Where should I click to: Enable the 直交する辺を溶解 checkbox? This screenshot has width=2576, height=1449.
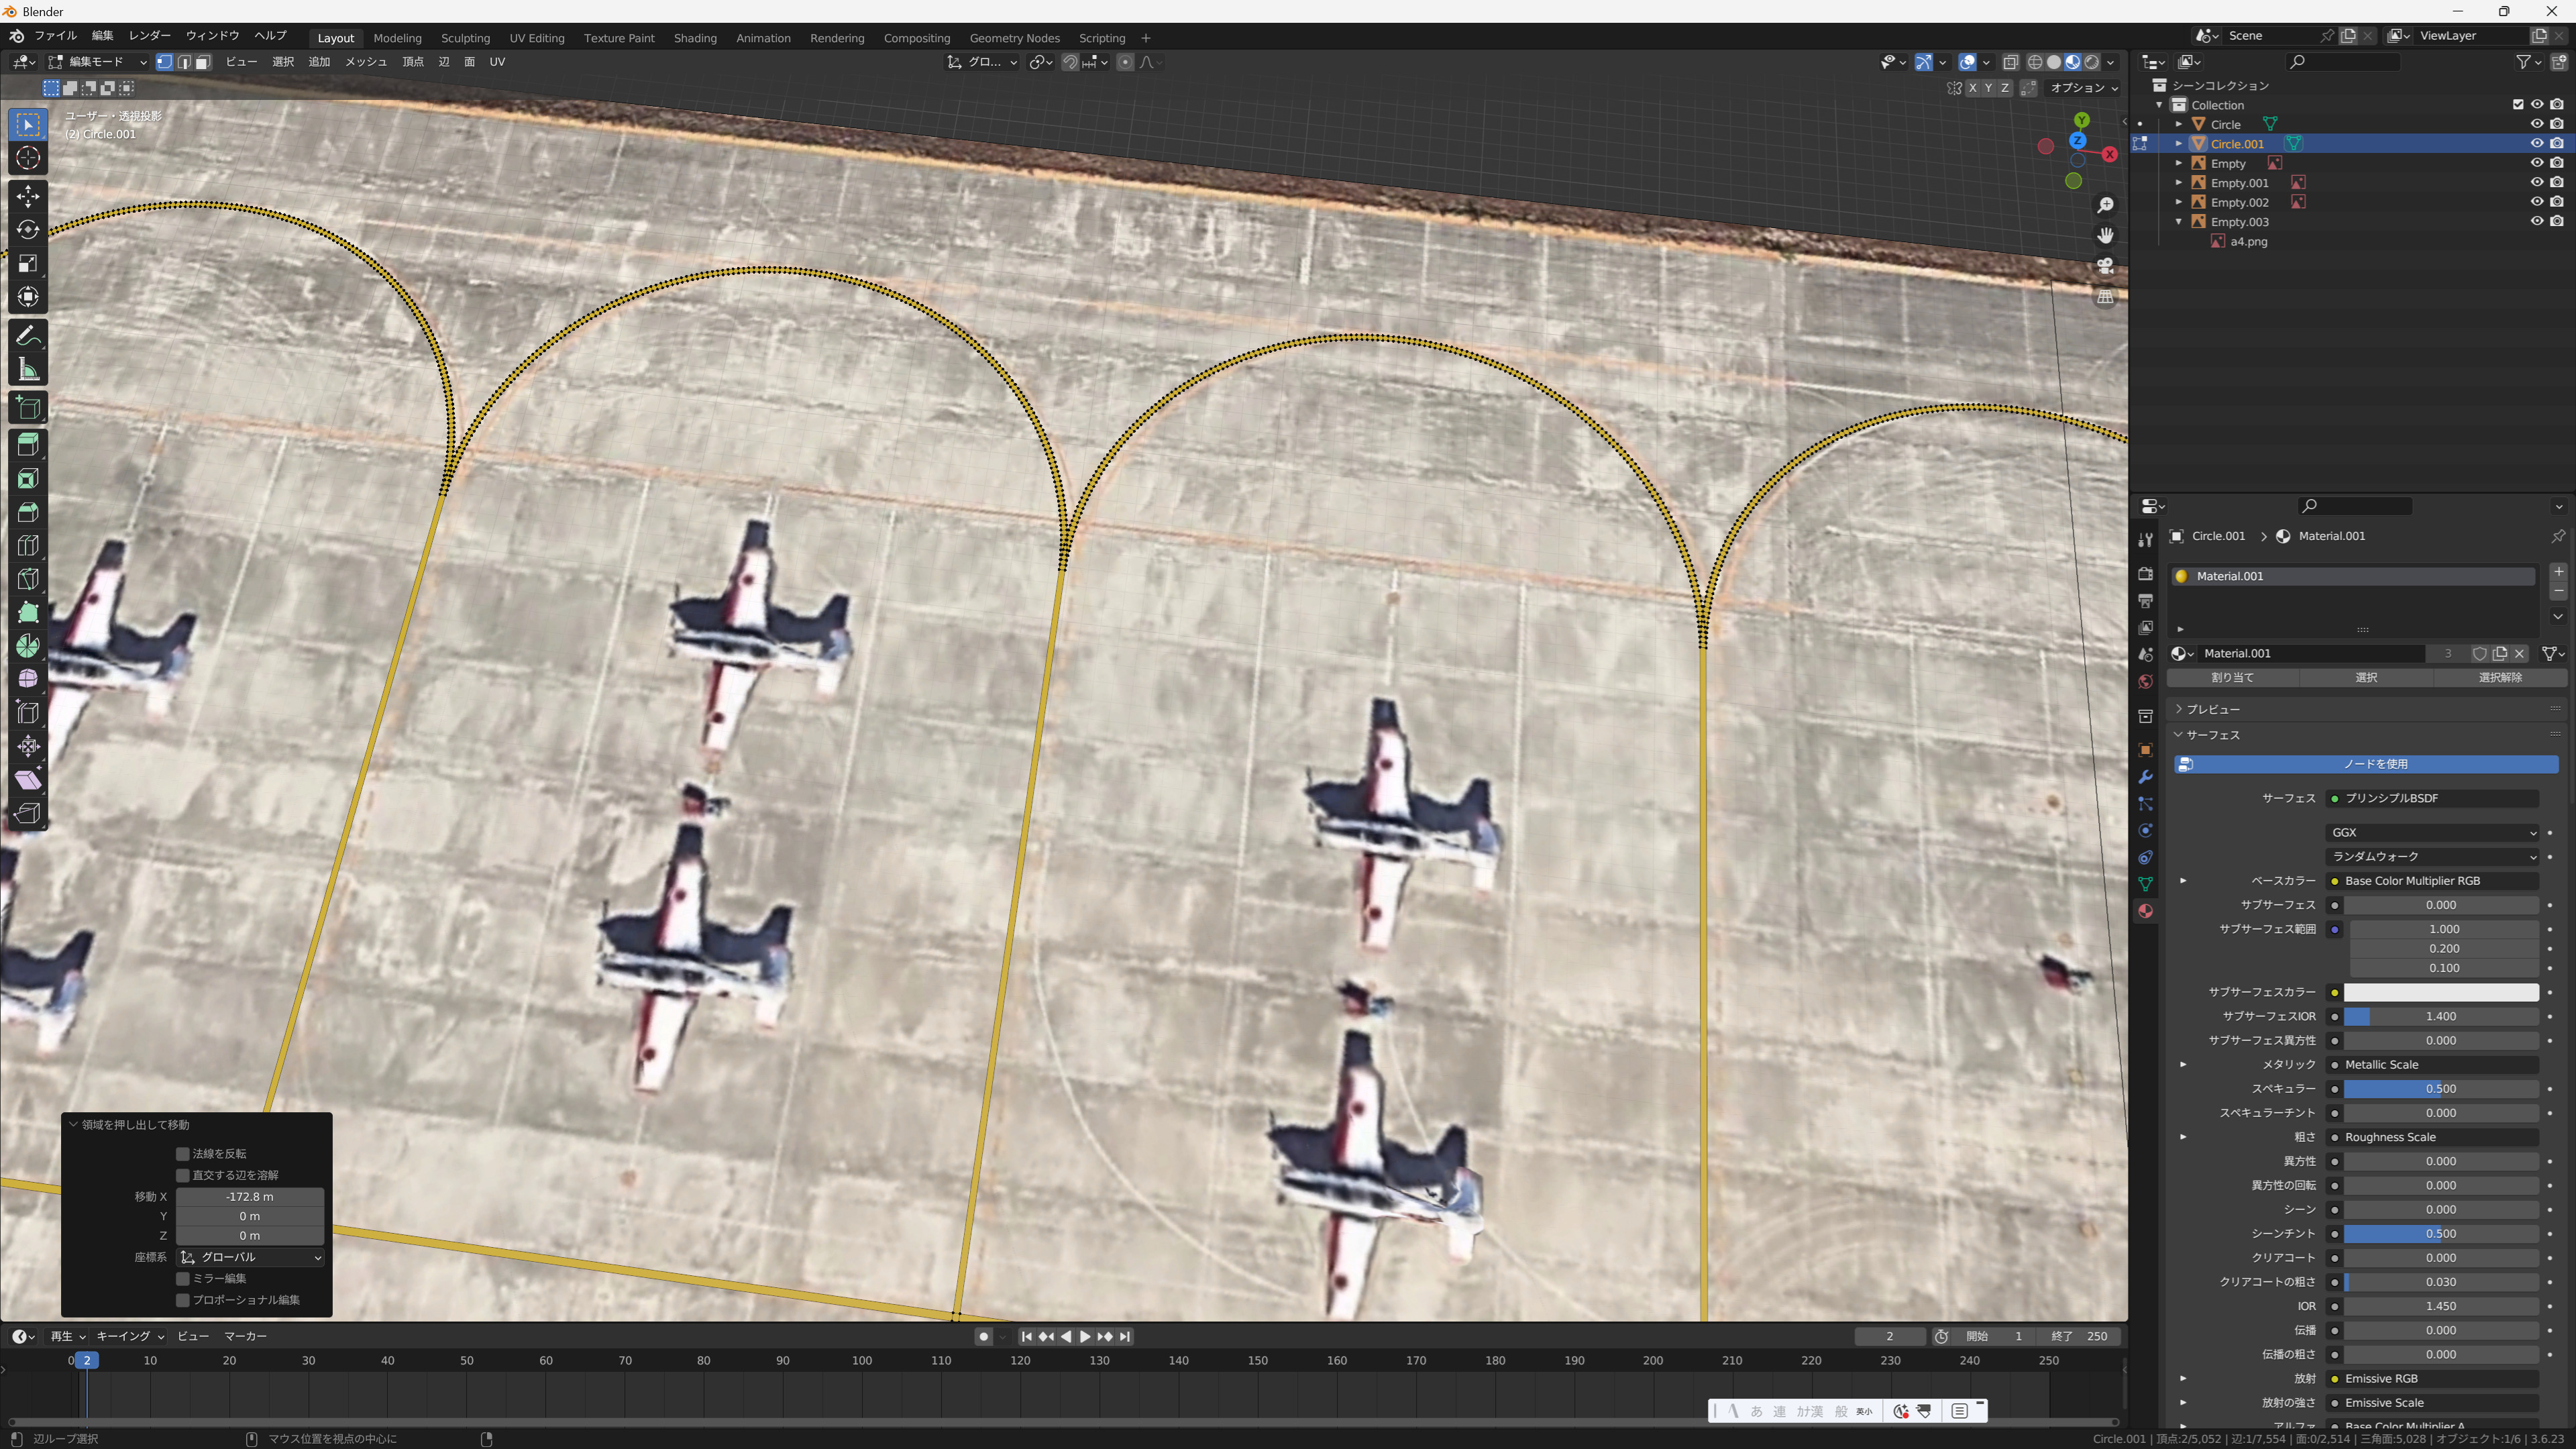click(183, 1175)
